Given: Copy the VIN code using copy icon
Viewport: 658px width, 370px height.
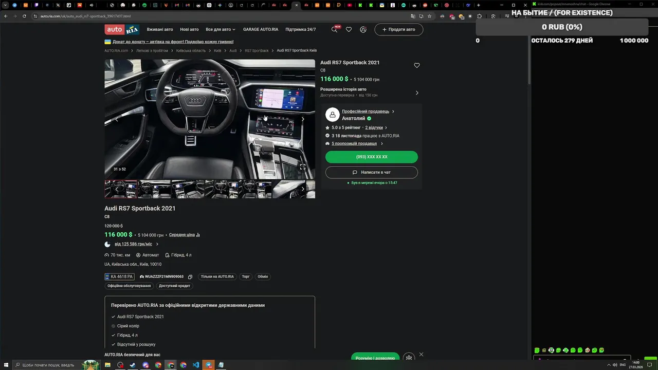Looking at the screenshot, I should (x=190, y=276).
